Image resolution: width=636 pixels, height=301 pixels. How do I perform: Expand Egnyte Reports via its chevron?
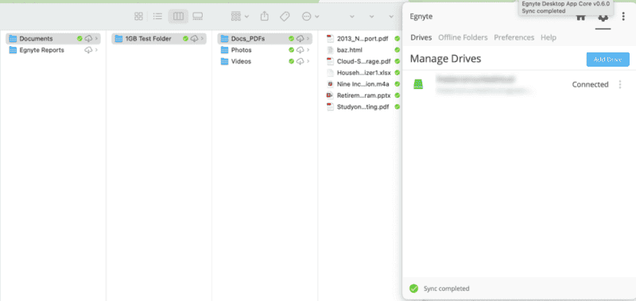96,50
